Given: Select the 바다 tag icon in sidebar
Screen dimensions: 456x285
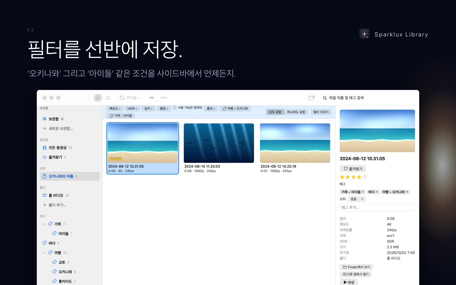Looking at the screenshot, I should click(45, 243).
